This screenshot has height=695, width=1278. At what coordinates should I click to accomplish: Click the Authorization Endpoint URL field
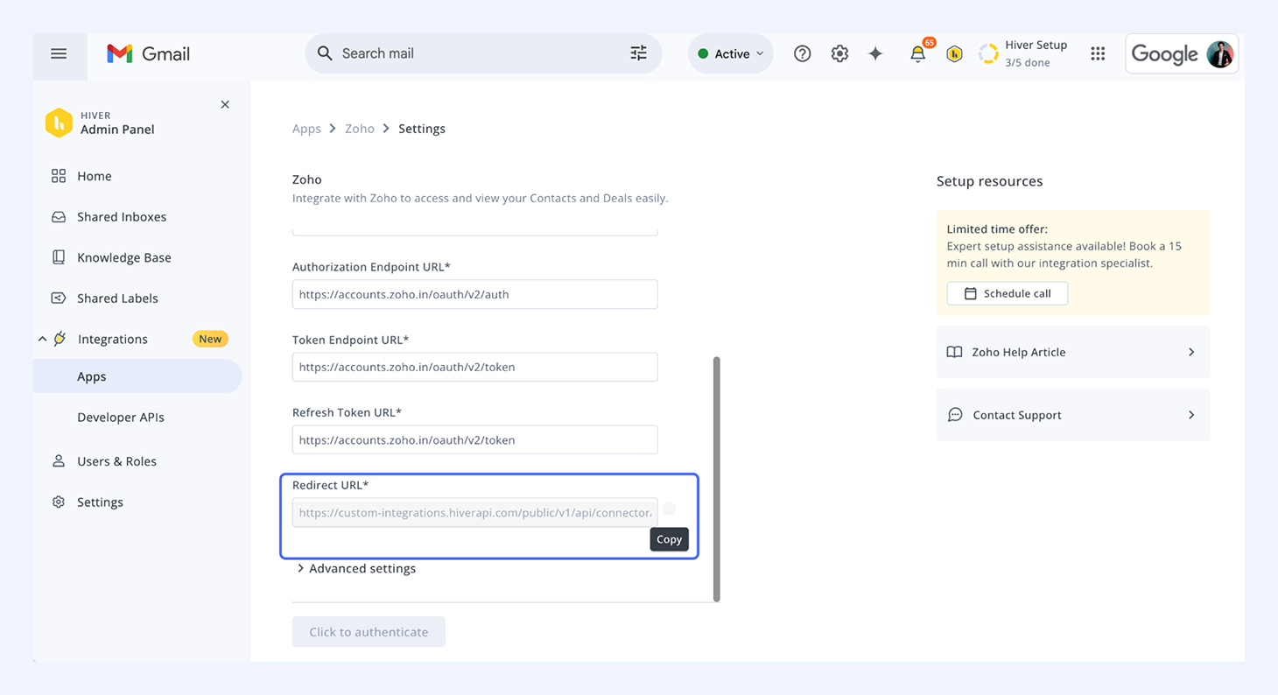474,294
